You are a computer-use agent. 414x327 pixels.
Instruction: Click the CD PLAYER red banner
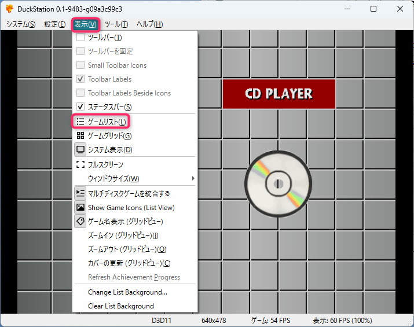click(x=279, y=94)
